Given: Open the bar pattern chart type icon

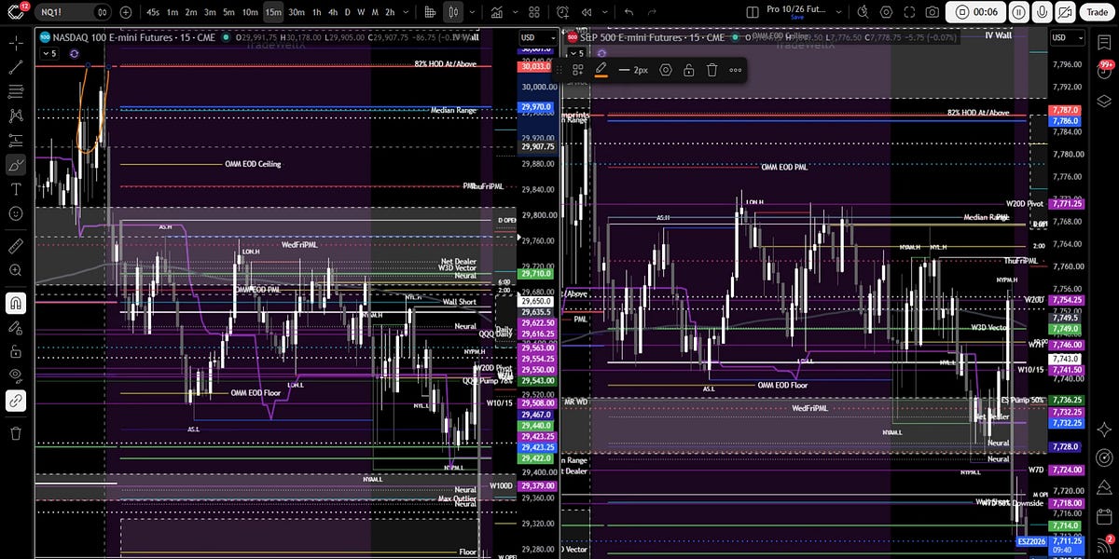Looking at the screenshot, I should (x=429, y=12).
